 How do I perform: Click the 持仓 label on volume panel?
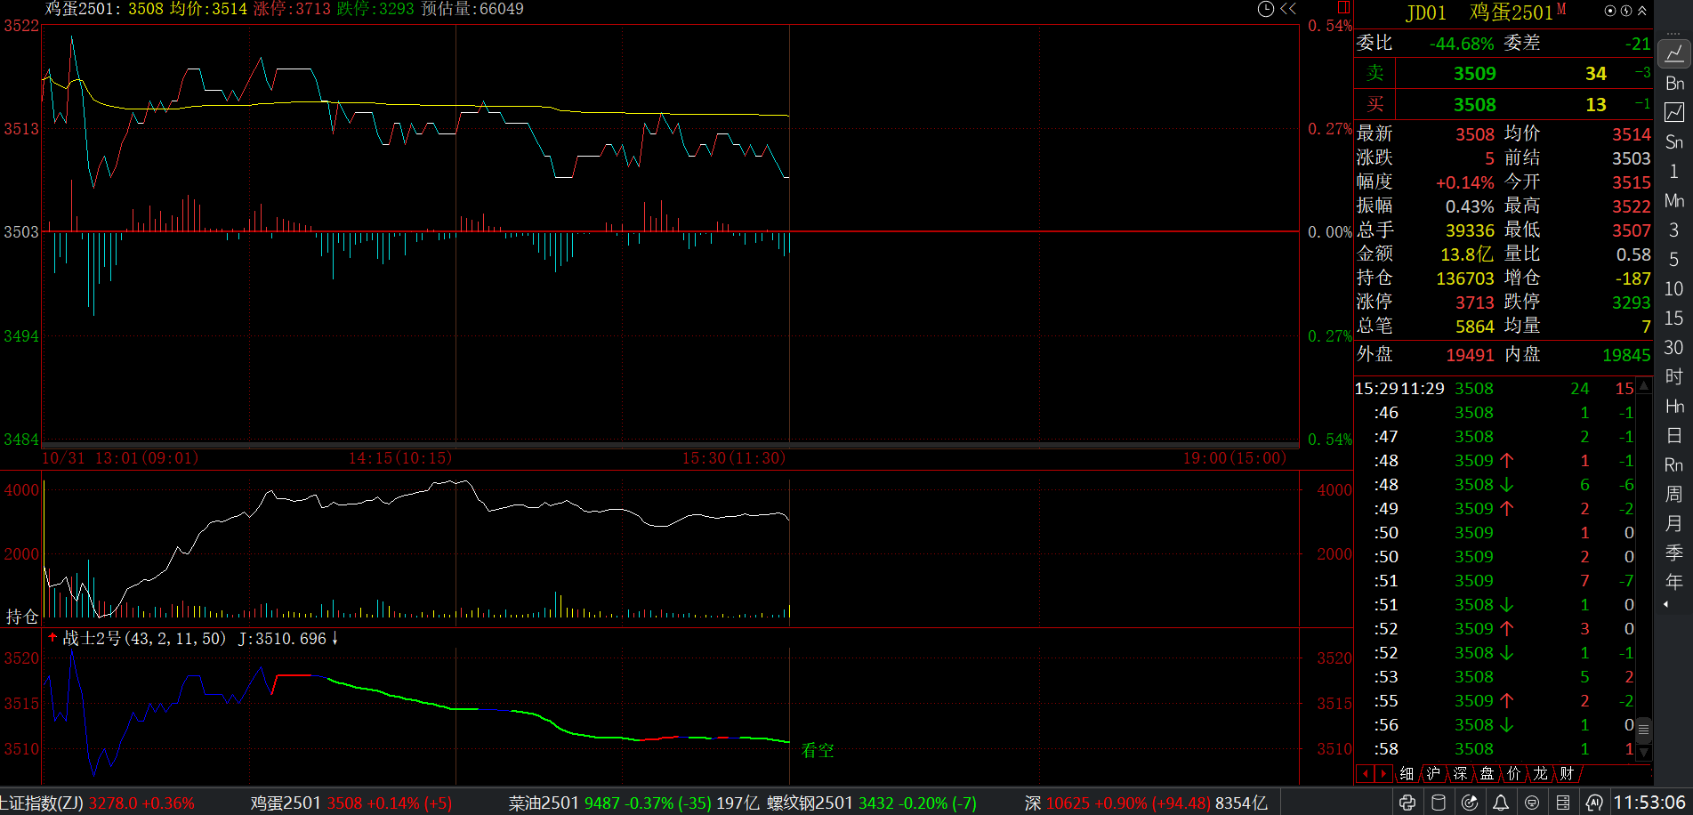click(x=22, y=617)
